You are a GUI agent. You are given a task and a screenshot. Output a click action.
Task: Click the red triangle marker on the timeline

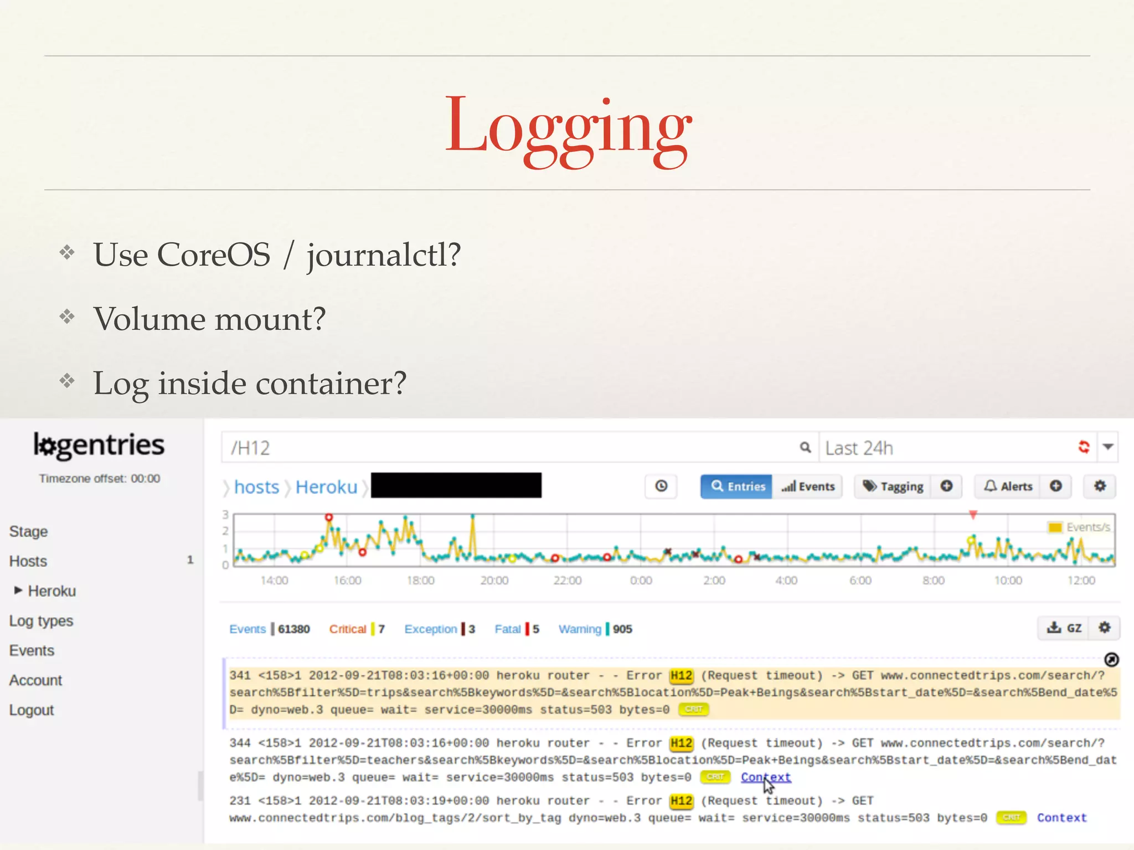click(x=973, y=515)
